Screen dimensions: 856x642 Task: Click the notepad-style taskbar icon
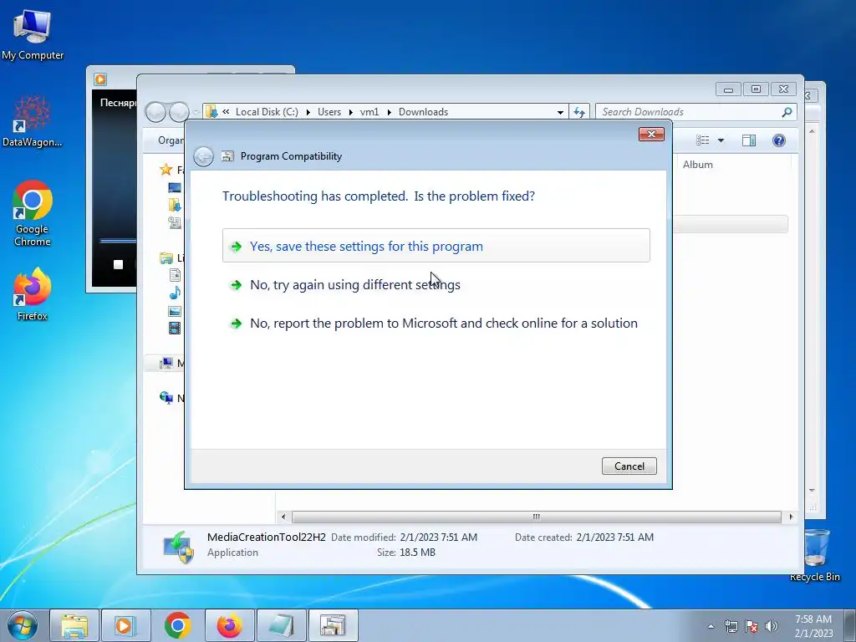[x=281, y=625]
